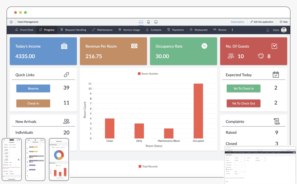Open the Front Desk tab
The image size is (297, 184).
coord(24,30)
